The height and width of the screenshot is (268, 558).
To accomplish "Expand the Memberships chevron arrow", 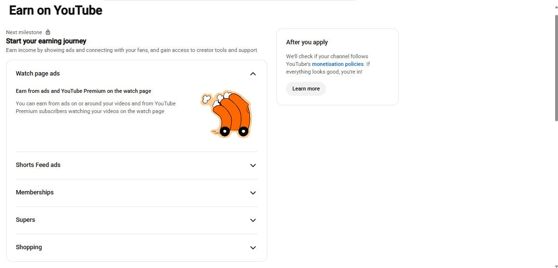I will pos(253,192).
